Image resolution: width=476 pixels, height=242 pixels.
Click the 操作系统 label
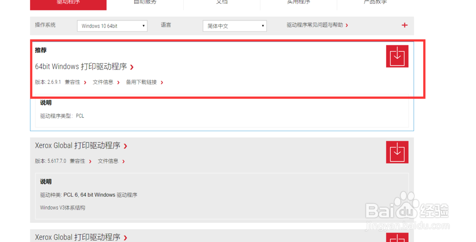coord(45,25)
